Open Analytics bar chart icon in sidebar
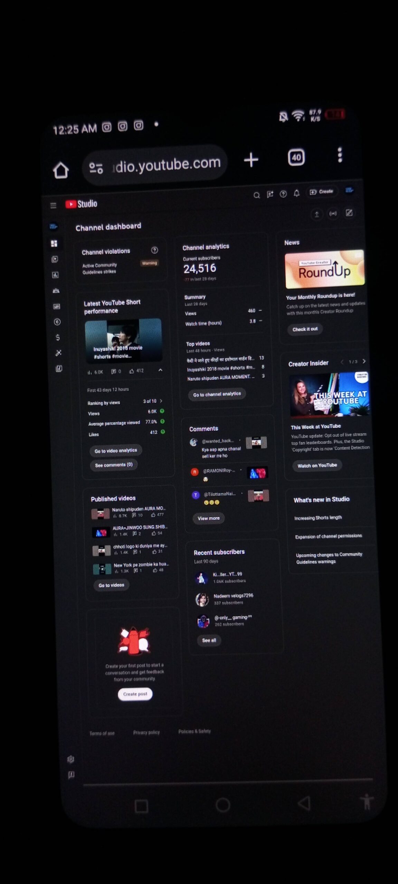The width and height of the screenshot is (398, 884). (x=55, y=275)
